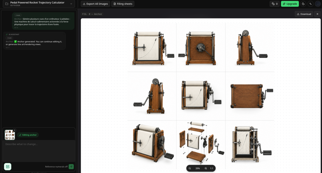Zoom in using the magnifier plus icon
The width and height of the screenshot is (322, 173).
click(206, 168)
